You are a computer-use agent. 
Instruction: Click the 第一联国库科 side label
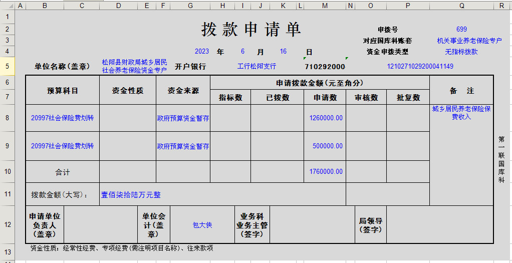click(501, 160)
